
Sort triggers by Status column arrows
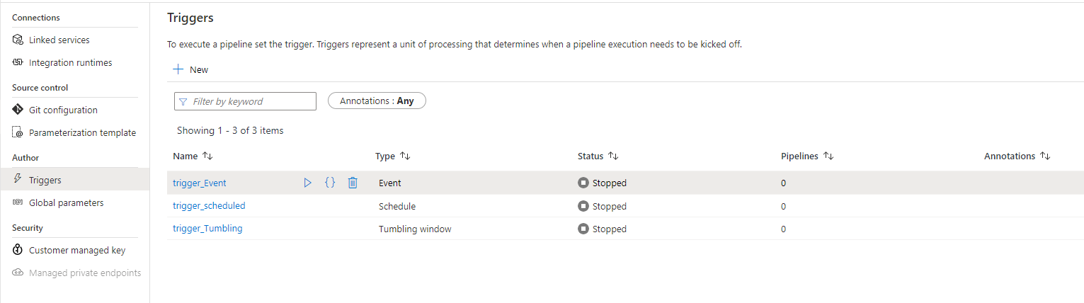coord(614,156)
